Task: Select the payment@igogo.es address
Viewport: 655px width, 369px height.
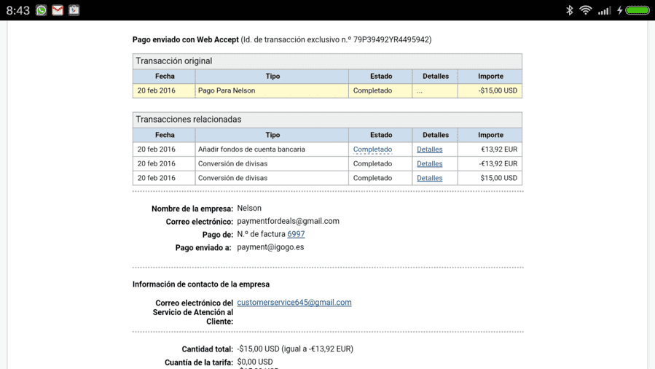Action: pos(270,247)
